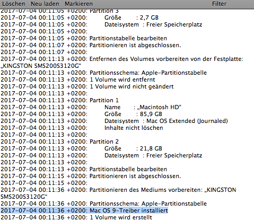254x221 pixels.
Task: Click the wrapped 'SMS200S3120G“' continuation line
Action: 24,197
